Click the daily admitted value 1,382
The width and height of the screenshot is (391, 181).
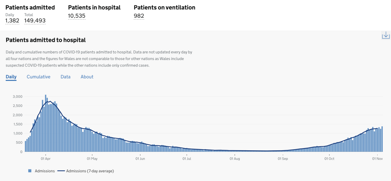pos(12,21)
